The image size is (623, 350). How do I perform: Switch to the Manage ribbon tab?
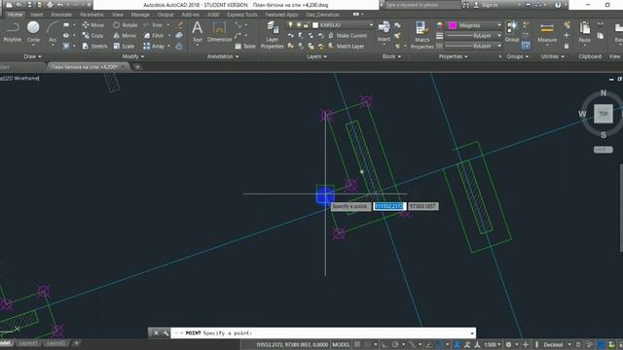tap(140, 15)
